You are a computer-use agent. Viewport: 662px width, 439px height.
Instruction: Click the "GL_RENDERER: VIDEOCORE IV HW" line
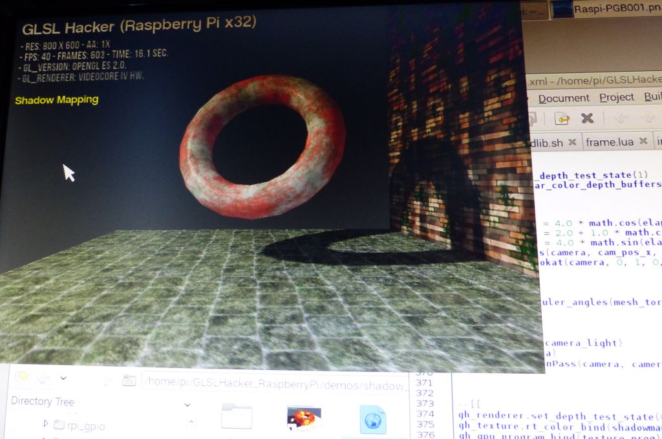click(x=80, y=77)
